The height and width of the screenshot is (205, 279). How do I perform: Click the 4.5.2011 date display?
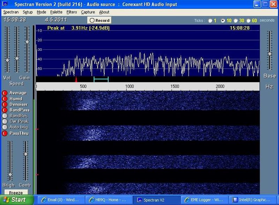(x=56, y=20)
